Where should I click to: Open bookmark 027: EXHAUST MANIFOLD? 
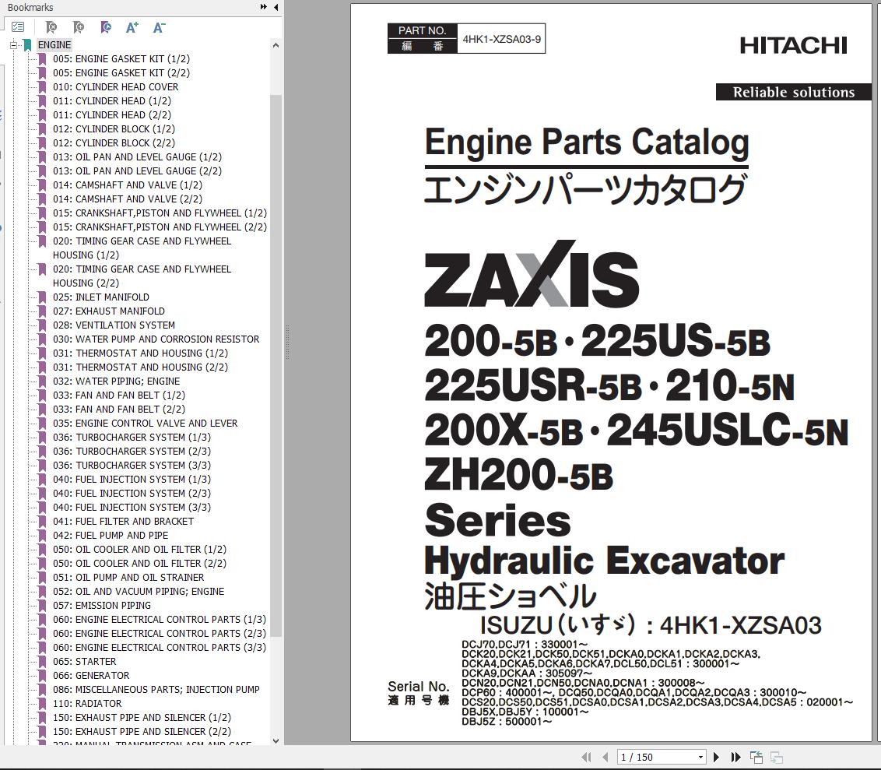(x=109, y=311)
